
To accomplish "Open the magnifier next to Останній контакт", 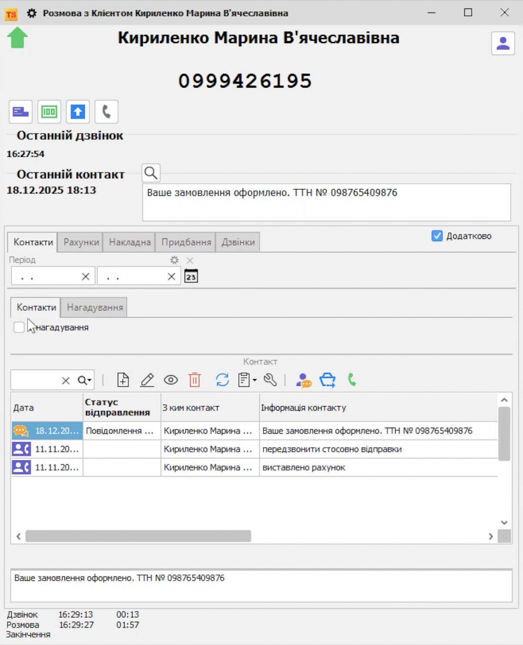I will [150, 173].
